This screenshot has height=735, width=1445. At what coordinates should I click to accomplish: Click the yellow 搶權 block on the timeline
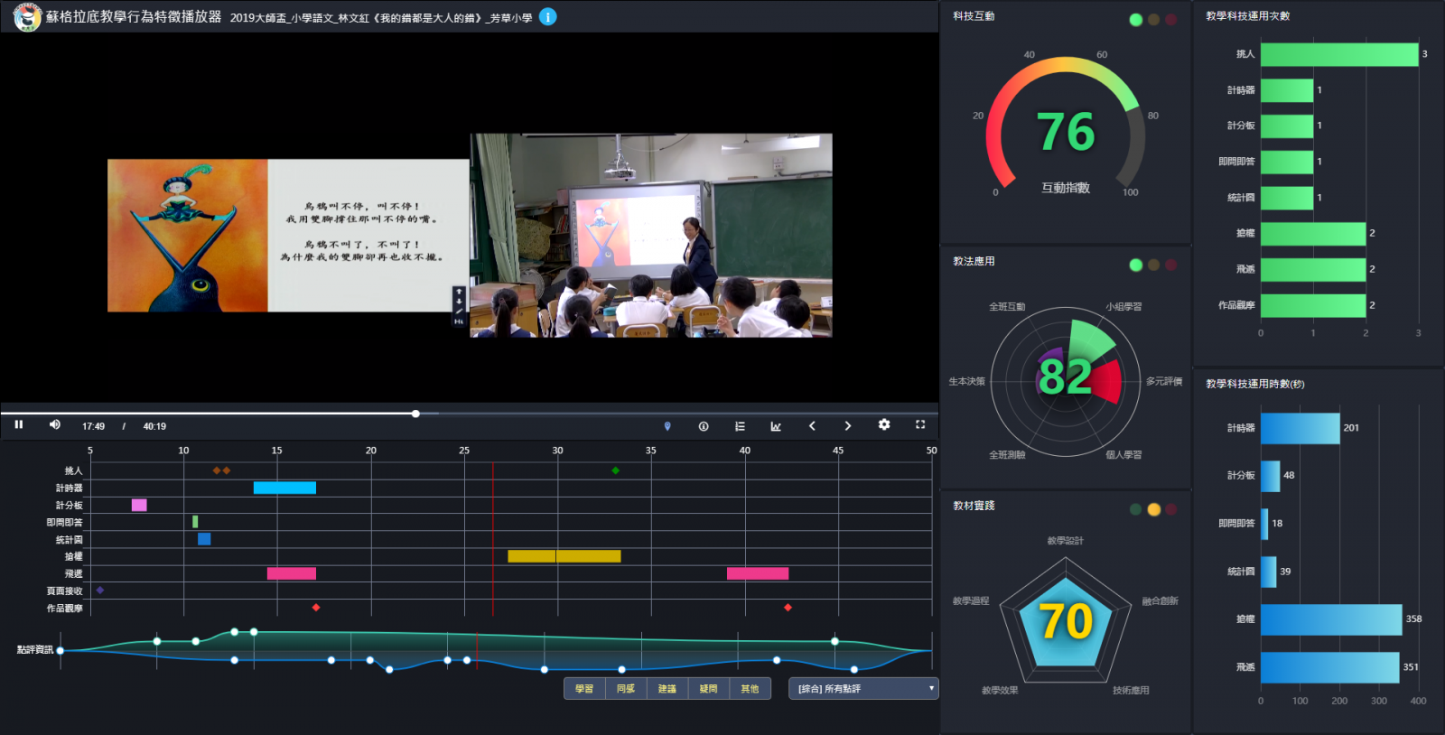pos(564,556)
